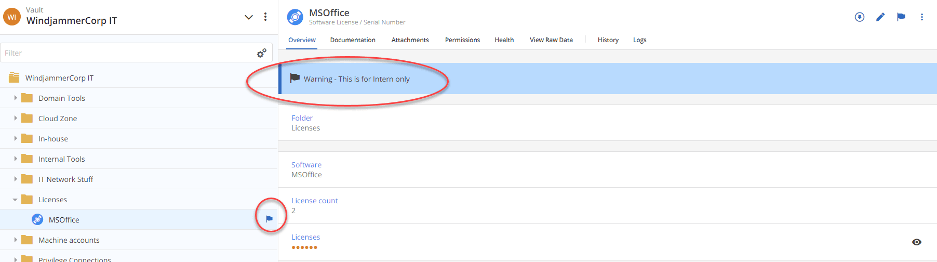Open the entry's three-dot more menu
The width and height of the screenshot is (937, 262).
(x=922, y=17)
